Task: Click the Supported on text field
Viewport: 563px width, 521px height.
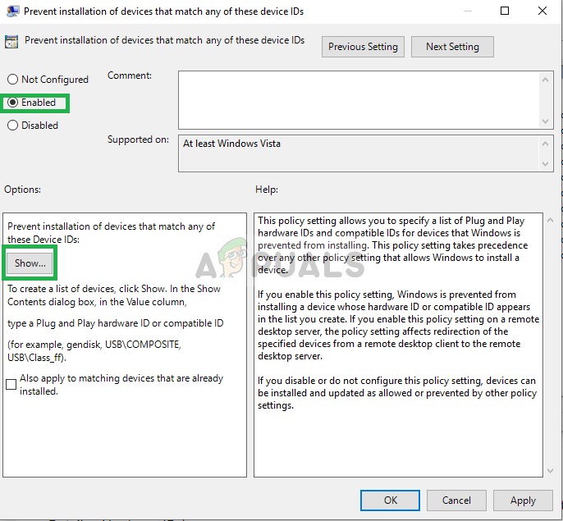Action: (359, 153)
